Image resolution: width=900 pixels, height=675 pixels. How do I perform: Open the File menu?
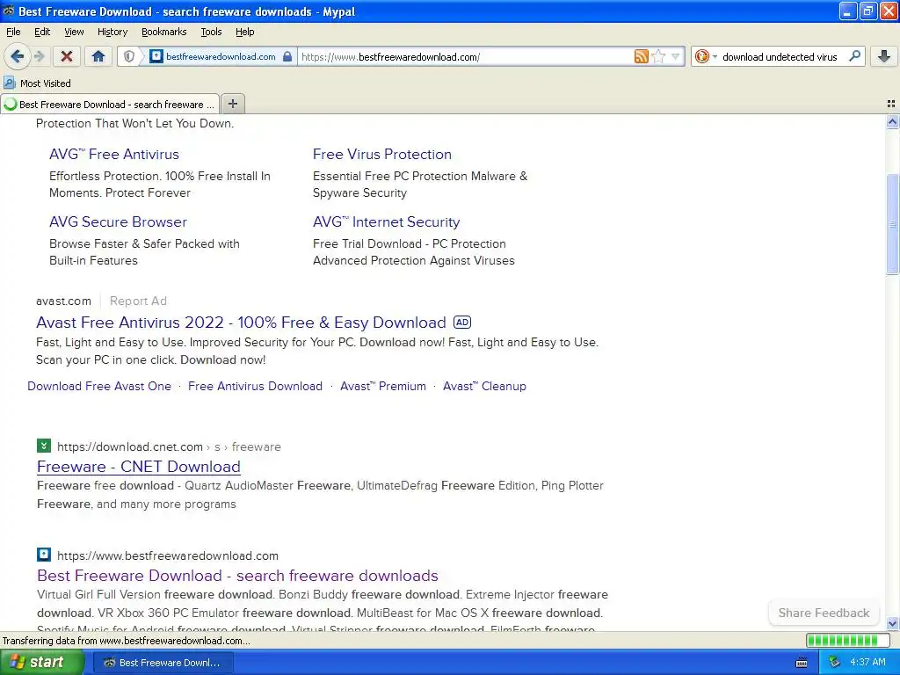coord(13,32)
